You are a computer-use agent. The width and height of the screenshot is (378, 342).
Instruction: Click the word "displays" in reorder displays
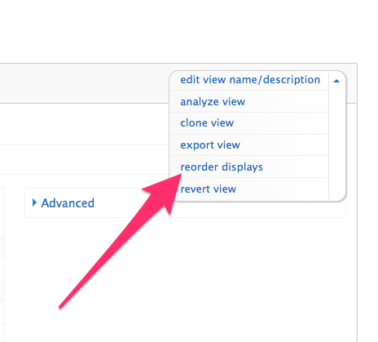pyautogui.click(x=242, y=167)
